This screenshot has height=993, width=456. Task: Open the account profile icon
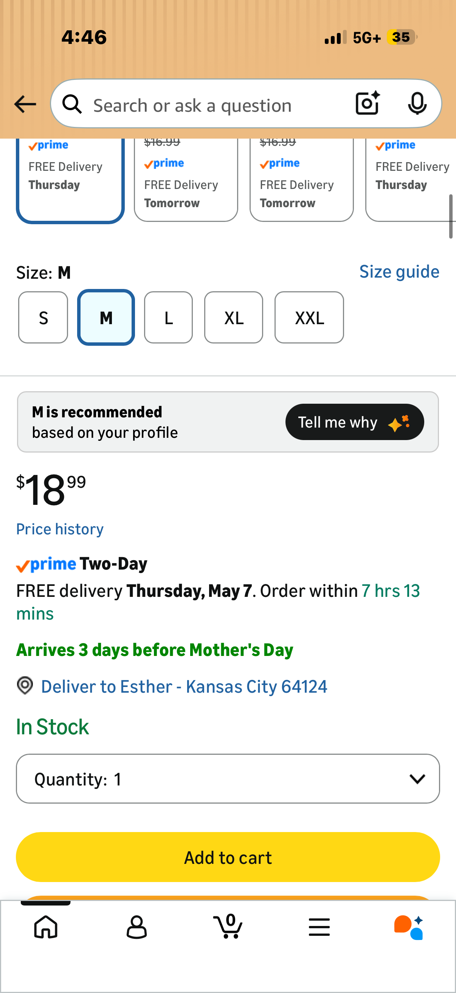(136, 927)
